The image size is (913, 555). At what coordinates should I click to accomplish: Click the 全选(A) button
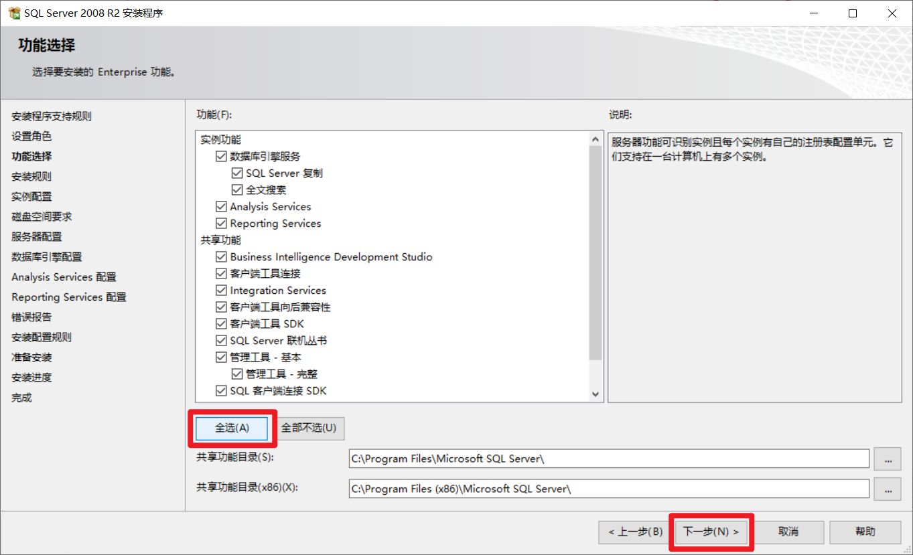(232, 428)
